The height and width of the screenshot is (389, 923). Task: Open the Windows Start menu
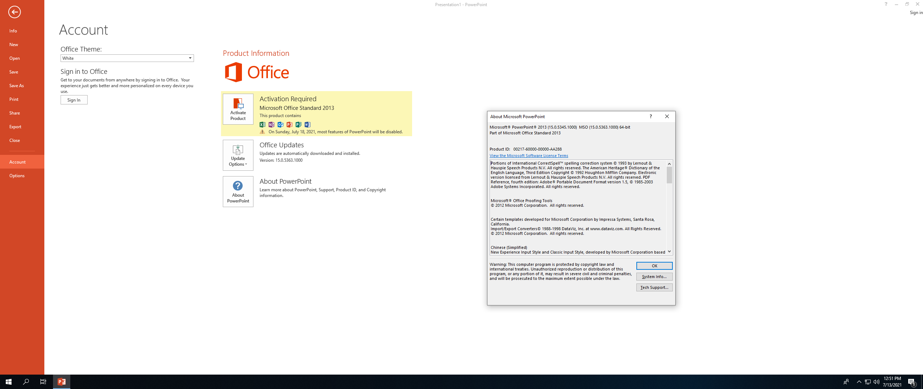coord(9,382)
